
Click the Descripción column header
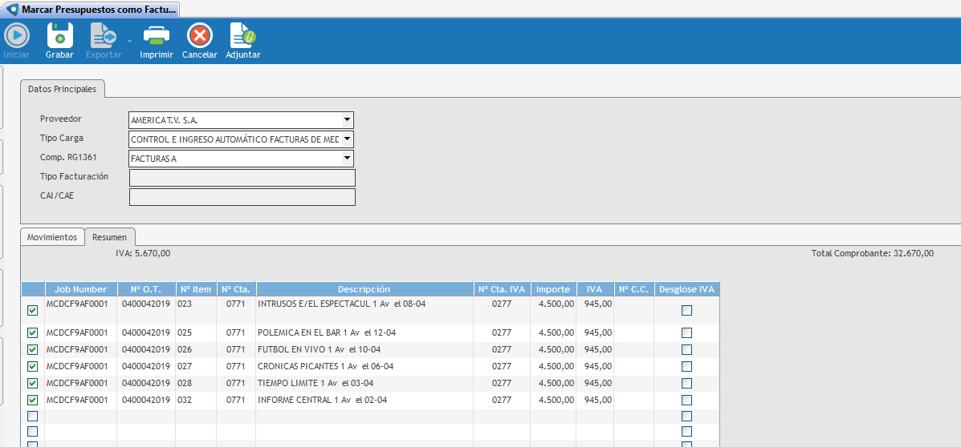pos(364,289)
